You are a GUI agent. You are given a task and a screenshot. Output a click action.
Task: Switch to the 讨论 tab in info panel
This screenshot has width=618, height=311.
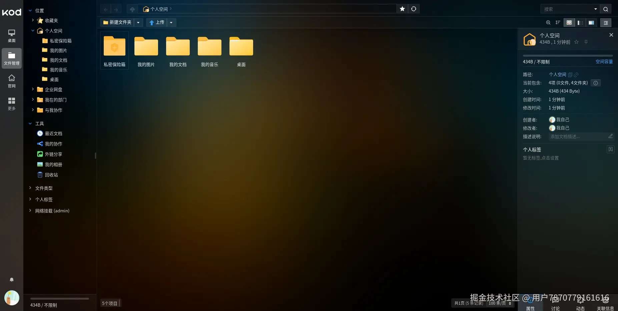[555, 304]
